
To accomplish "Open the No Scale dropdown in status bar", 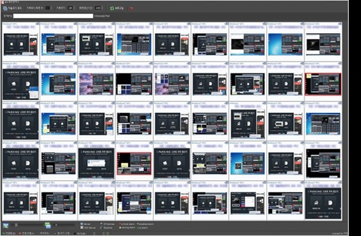I will [84, 233].
